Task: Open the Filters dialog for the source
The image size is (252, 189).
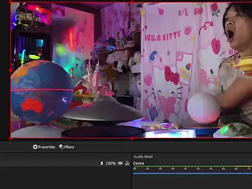Action: pyautogui.click(x=67, y=147)
